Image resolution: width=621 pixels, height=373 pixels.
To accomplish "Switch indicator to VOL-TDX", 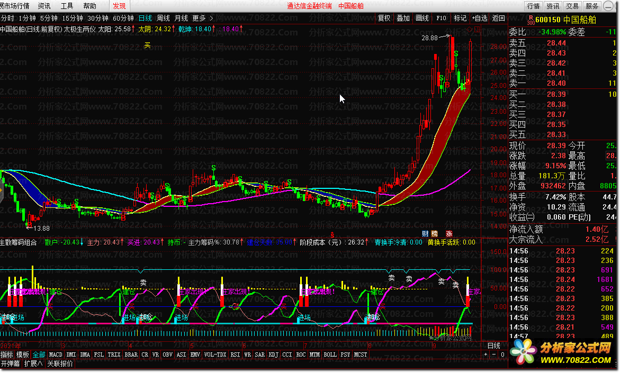I will pos(215,354).
